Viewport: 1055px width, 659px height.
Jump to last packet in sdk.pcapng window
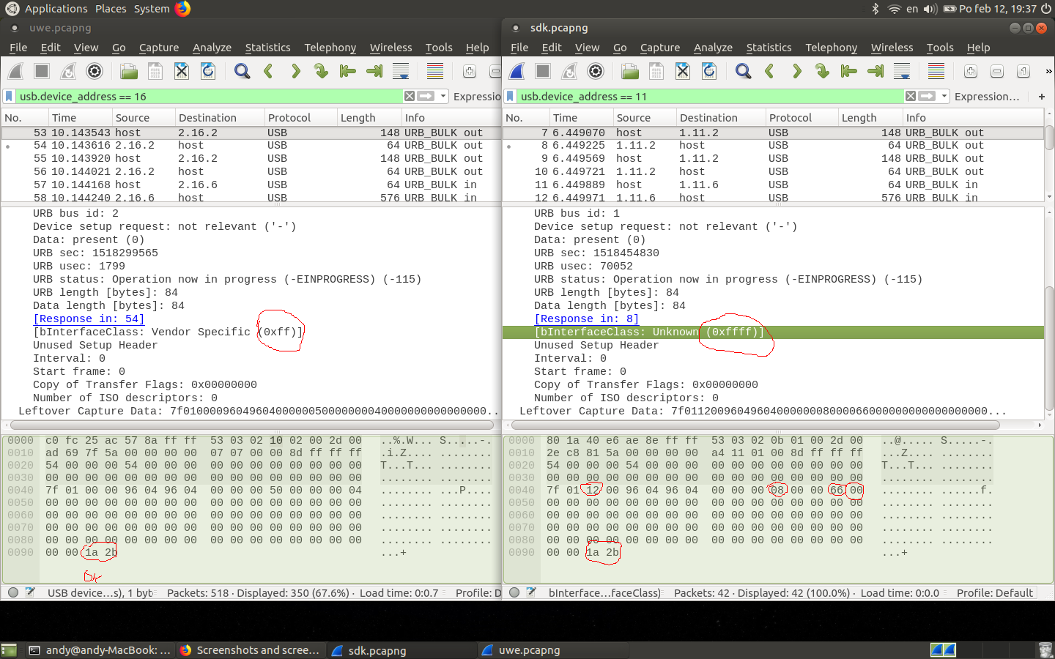(x=876, y=71)
